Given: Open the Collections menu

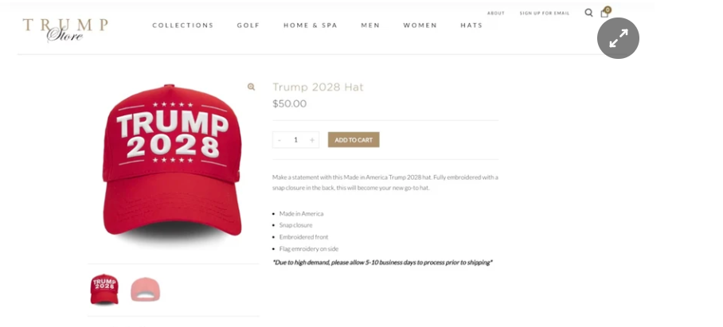Looking at the screenshot, I should pyautogui.click(x=183, y=25).
